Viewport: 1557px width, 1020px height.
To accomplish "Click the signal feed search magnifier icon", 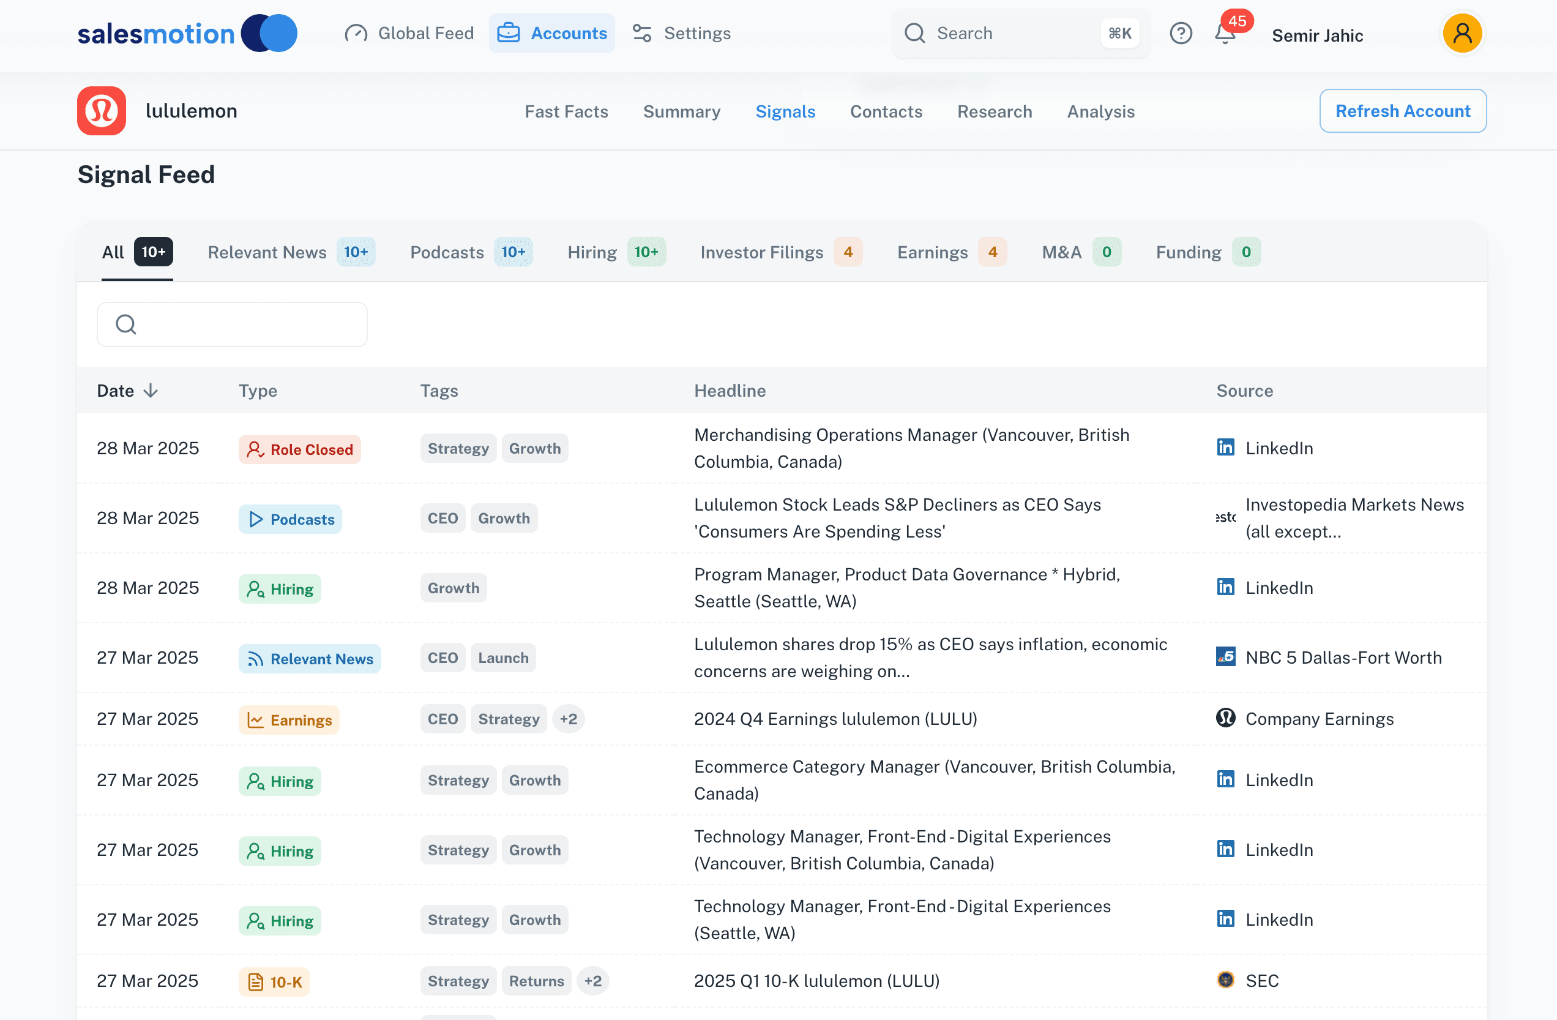I will point(125,324).
